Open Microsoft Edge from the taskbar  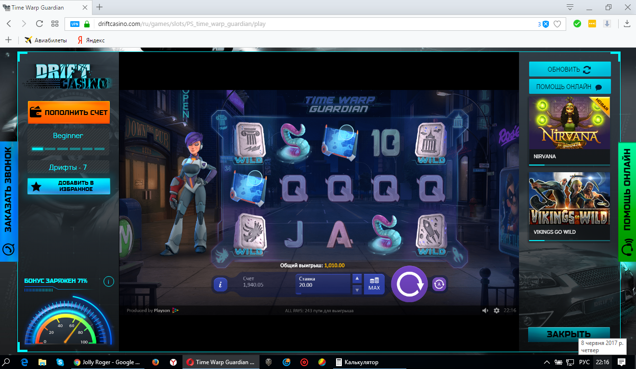click(x=25, y=362)
